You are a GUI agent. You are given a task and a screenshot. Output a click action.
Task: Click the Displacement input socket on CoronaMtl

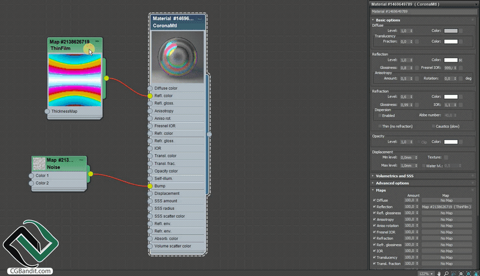pyautogui.click(x=149, y=194)
